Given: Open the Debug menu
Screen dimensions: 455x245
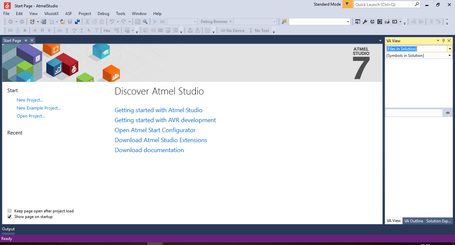Looking at the screenshot, I should pyautogui.click(x=103, y=14).
